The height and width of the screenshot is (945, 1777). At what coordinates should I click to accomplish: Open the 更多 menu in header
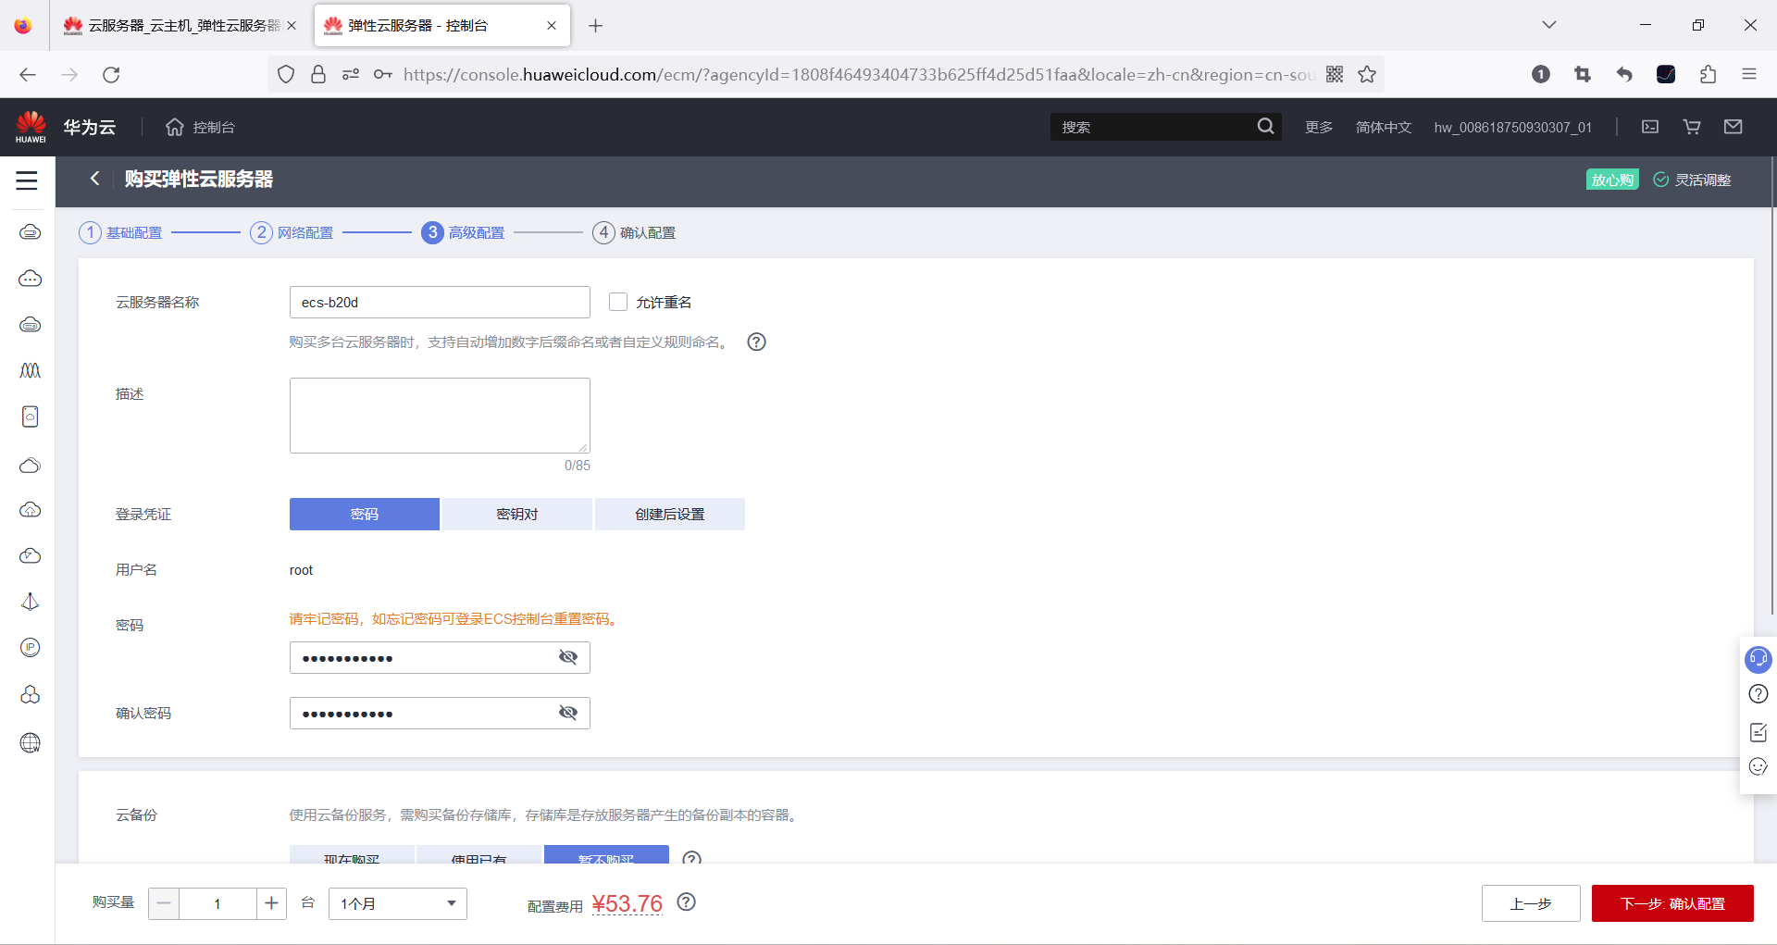tap(1319, 127)
